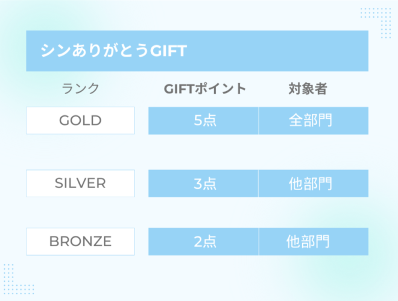Screen dimensions: 398x301
Task: Select the SILVER rank box
Action: click(80, 183)
